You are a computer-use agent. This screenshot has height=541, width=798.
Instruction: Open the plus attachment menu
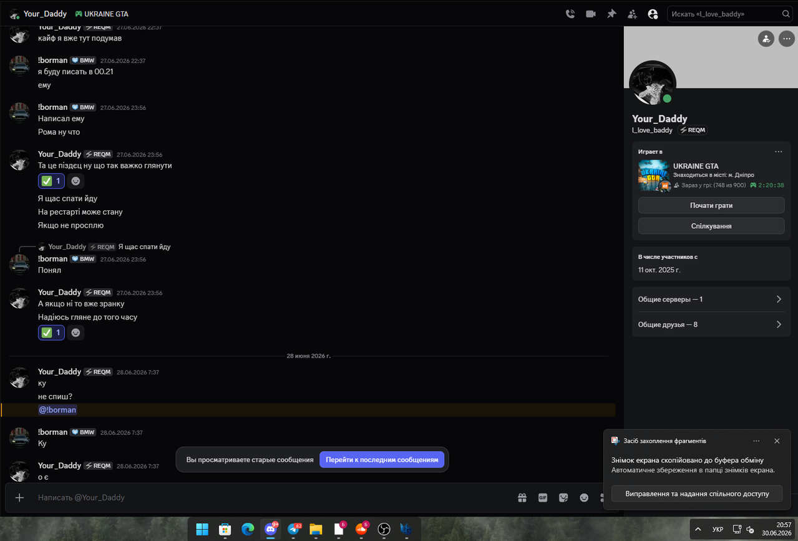tap(19, 497)
